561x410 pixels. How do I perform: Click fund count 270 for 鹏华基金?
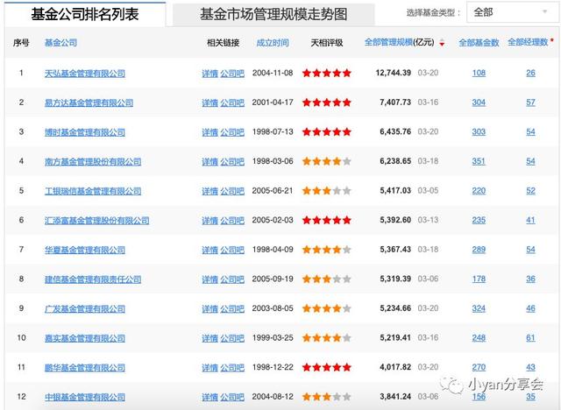coord(479,367)
